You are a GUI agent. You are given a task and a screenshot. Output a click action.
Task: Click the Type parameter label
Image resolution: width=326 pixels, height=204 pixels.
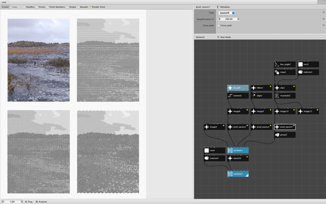pos(211,13)
